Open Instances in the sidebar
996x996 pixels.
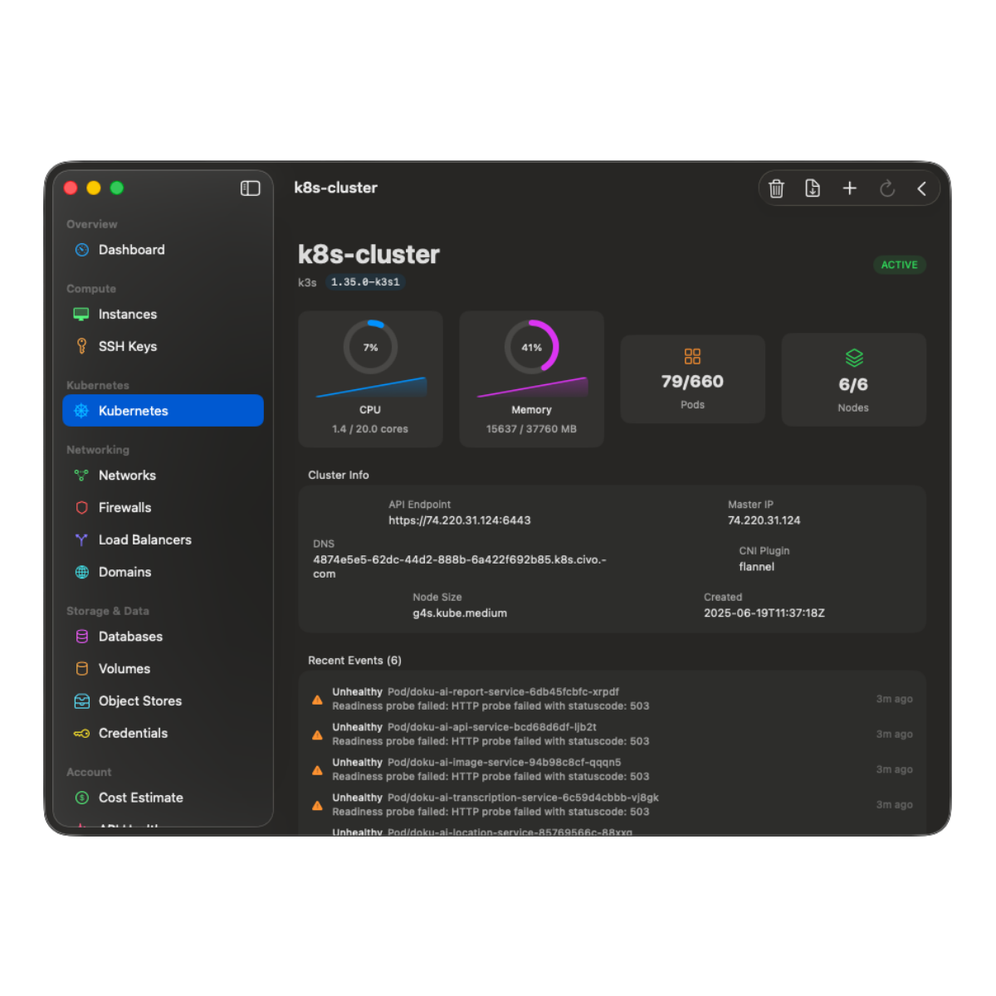(x=163, y=315)
